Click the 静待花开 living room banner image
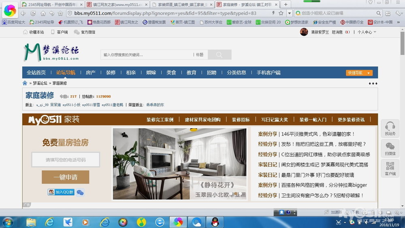The height and width of the screenshot is (228, 405). [179, 163]
